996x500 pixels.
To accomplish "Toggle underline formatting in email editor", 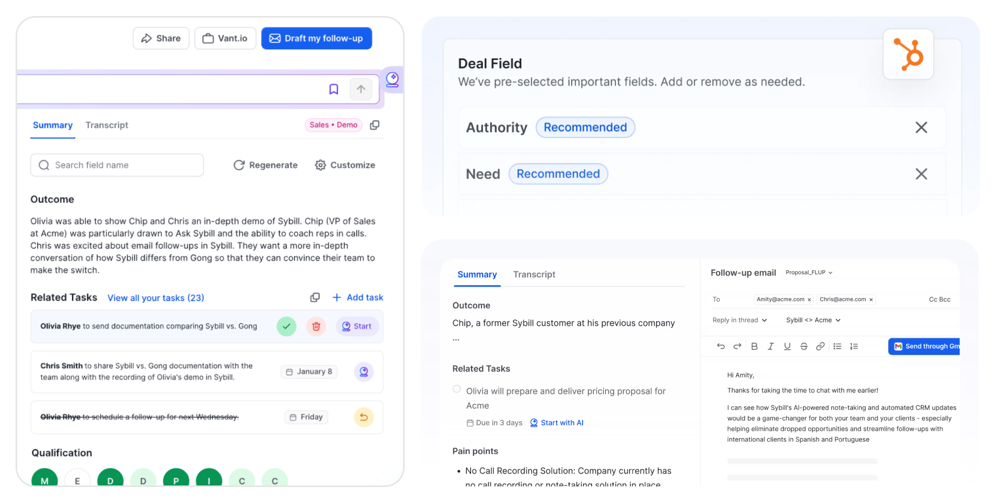I will coord(787,346).
